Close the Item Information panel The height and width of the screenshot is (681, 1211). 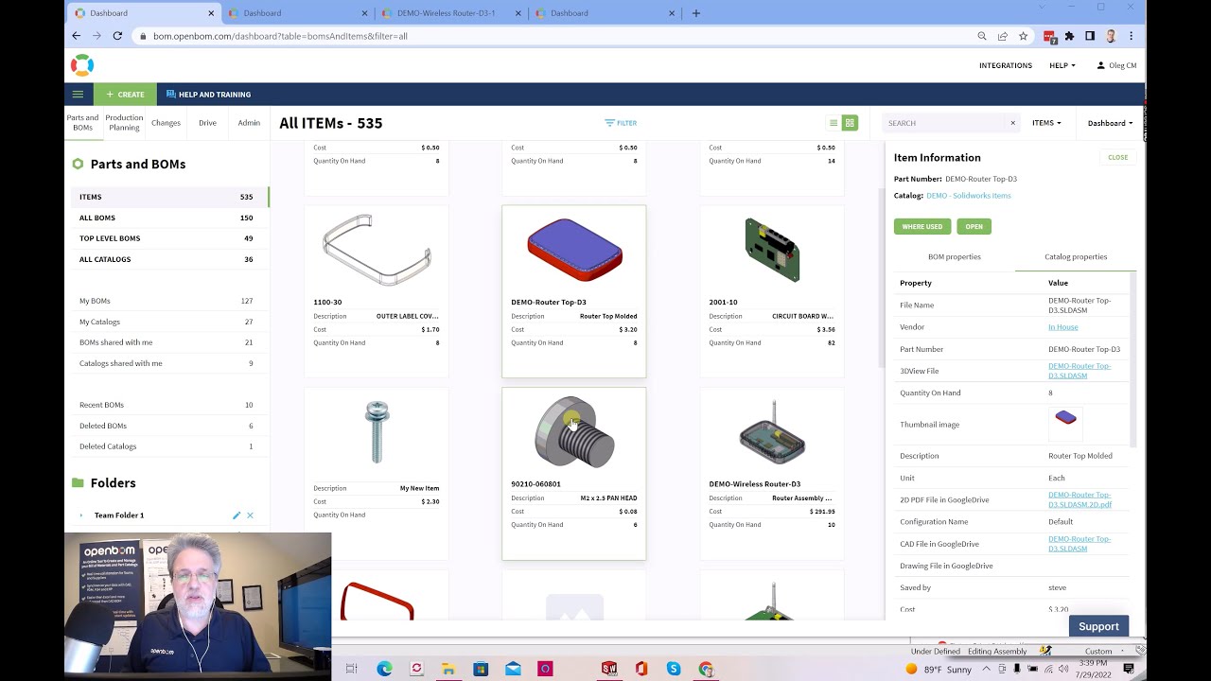tap(1117, 158)
